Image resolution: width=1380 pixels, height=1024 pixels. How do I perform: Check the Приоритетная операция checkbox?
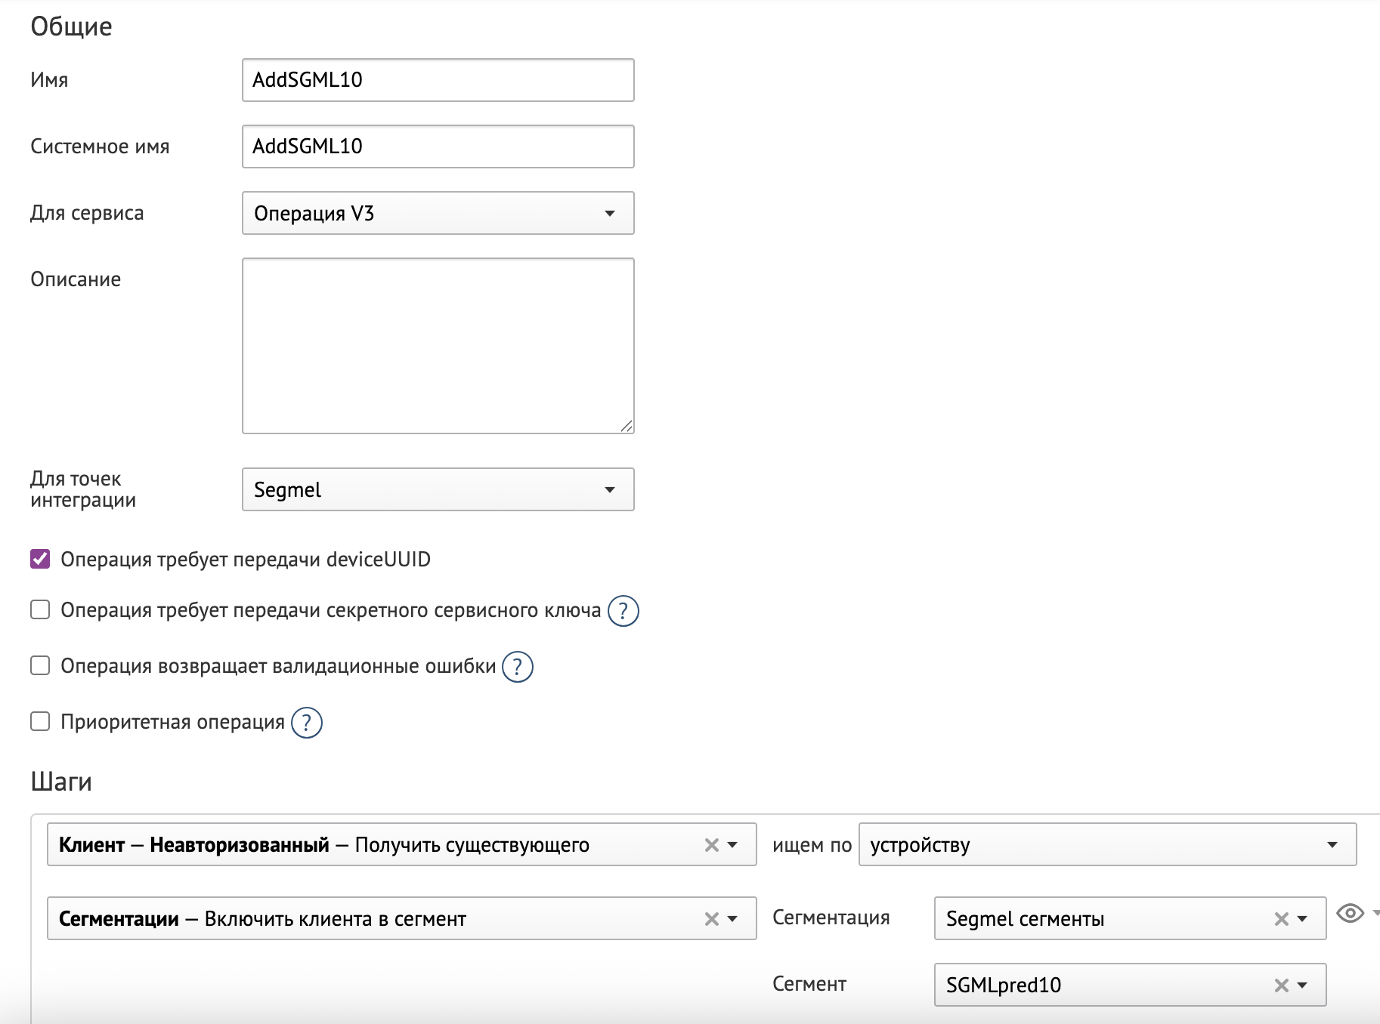coord(40,721)
